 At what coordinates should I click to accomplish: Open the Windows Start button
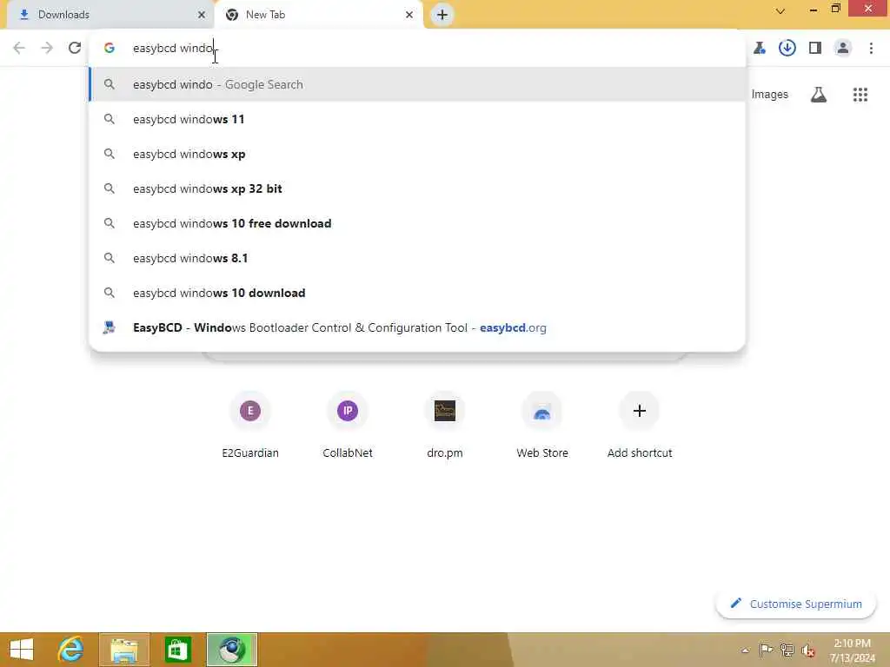(x=22, y=650)
